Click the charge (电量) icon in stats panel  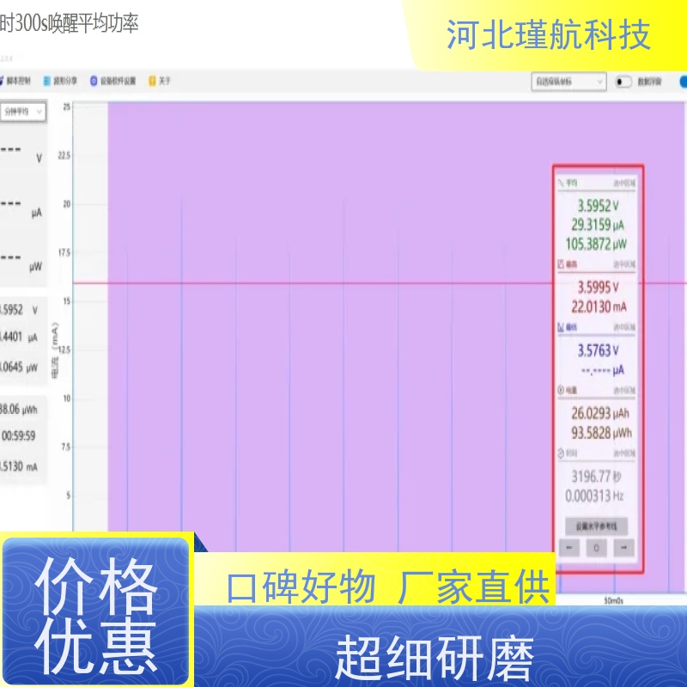pos(561,390)
